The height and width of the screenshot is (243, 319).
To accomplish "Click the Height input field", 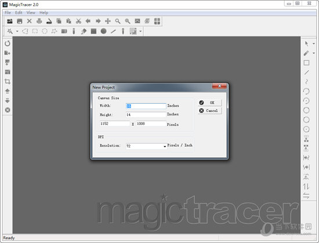I will click(146, 115).
